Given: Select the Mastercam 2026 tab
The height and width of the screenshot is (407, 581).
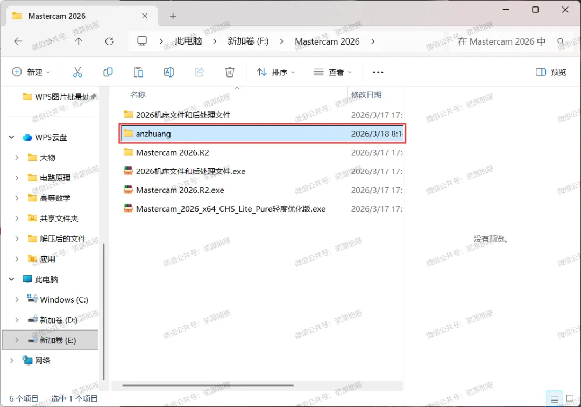Looking at the screenshot, I should (82, 16).
